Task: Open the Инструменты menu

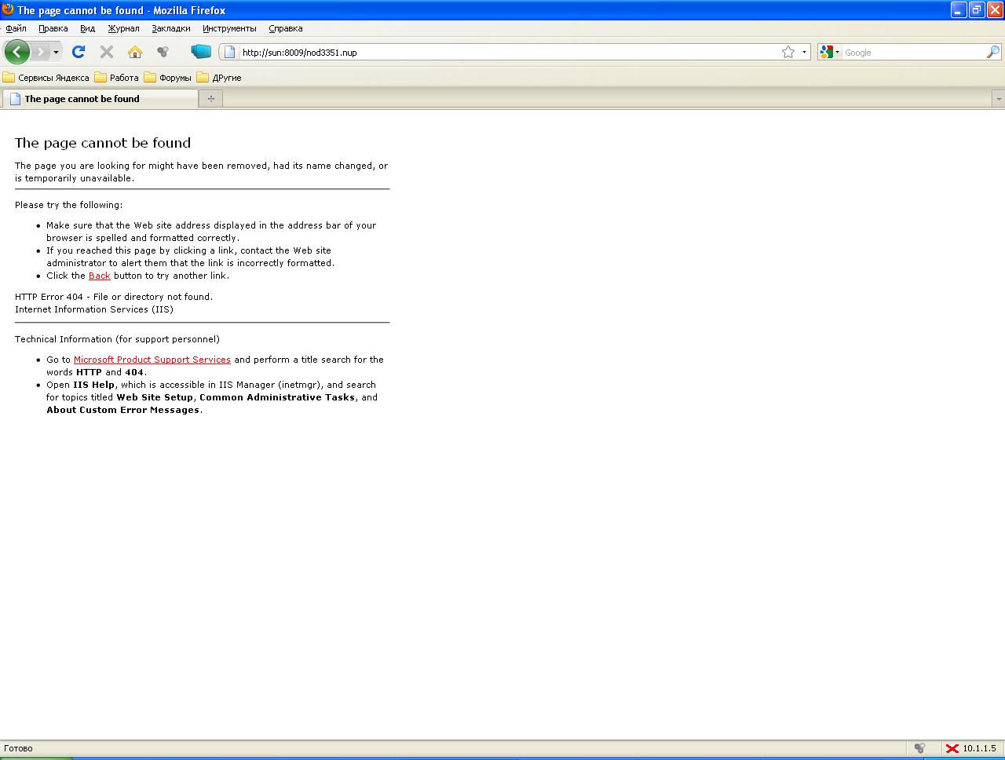Action: [x=229, y=28]
